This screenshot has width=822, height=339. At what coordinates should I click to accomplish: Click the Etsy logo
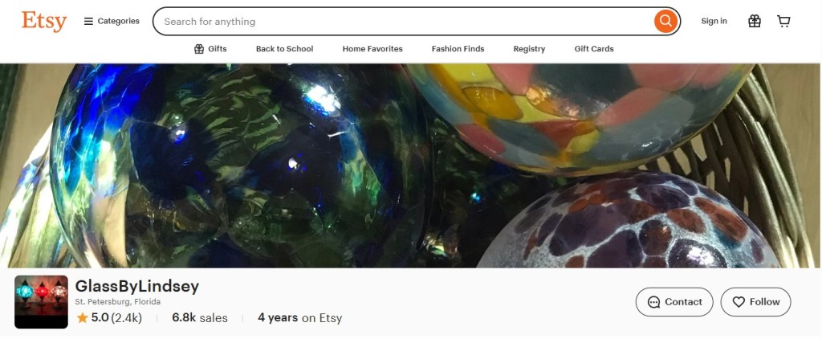click(x=44, y=22)
